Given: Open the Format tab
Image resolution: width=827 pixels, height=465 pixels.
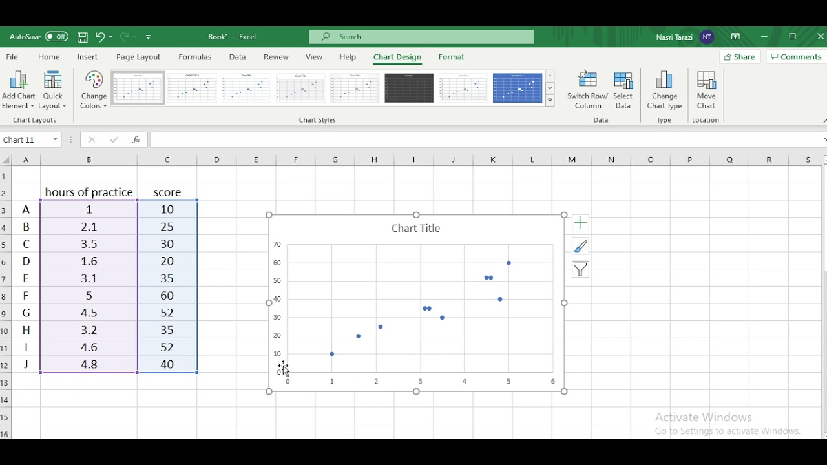Looking at the screenshot, I should (451, 57).
